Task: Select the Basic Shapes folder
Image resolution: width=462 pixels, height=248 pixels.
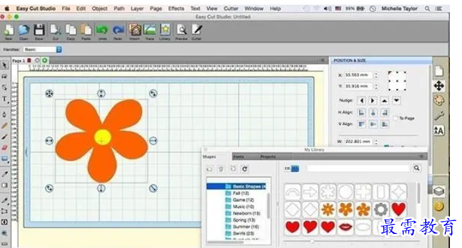Action: (x=236, y=187)
